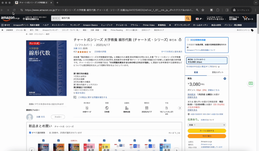Open the browser three-dot menu

point(256,10)
